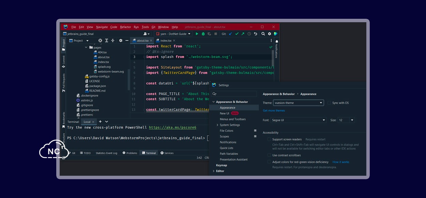Open the Project view selector dropdown

click(x=79, y=41)
